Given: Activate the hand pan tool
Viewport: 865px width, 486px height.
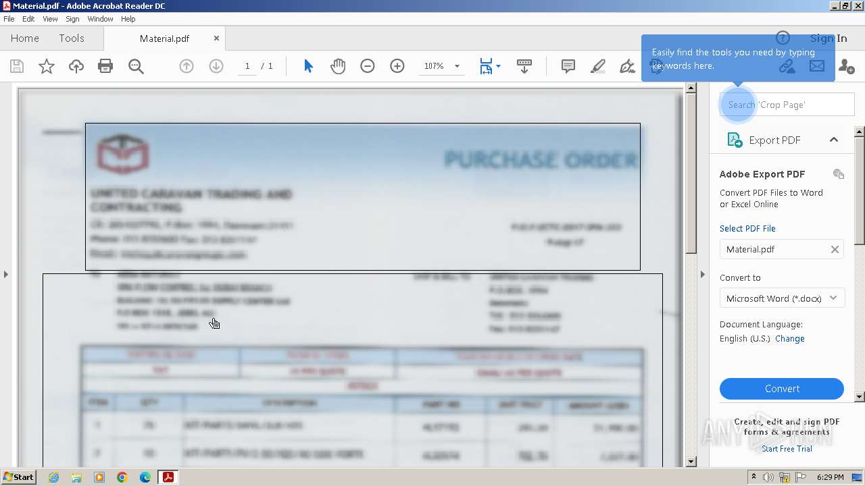Looking at the screenshot, I should pyautogui.click(x=338, y=66).
